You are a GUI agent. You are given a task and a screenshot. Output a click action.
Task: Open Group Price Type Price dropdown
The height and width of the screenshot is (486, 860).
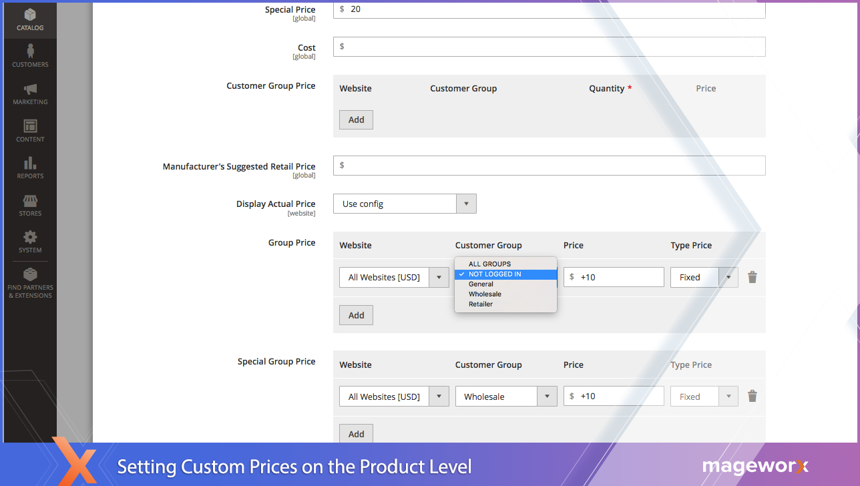pyautogui.click(x=704, y=277)
